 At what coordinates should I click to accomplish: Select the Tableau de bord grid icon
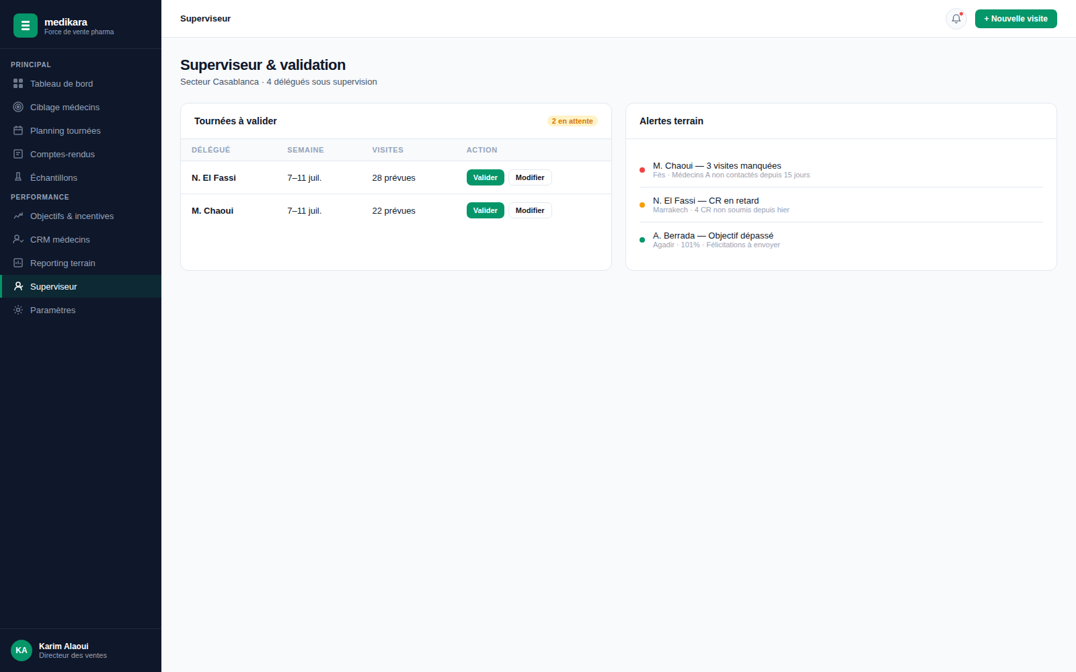coord(18,83)
